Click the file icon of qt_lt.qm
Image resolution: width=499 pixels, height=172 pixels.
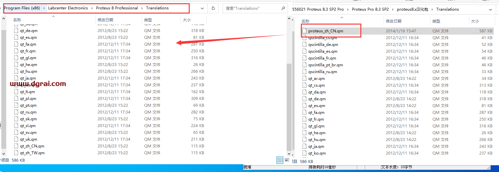[x=17, y=92]
